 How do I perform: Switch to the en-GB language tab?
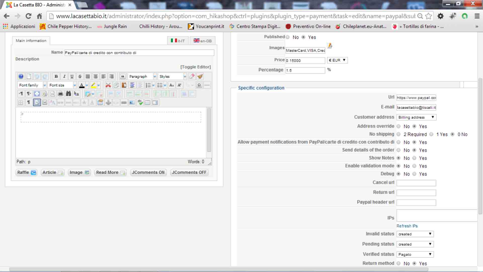(x=203, y=41)
